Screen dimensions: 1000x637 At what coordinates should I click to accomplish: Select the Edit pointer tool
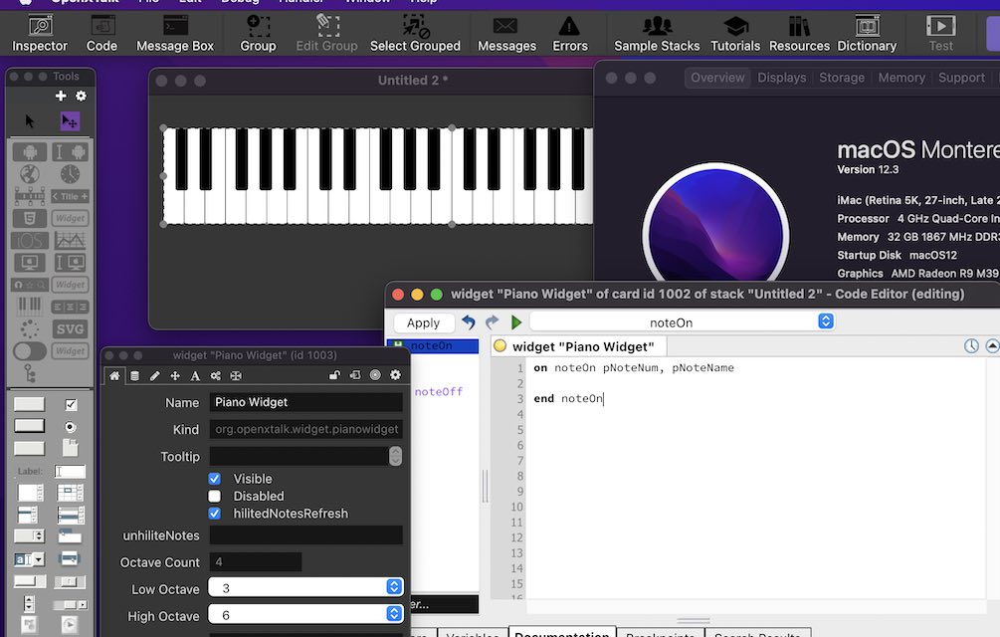point(69,120)
